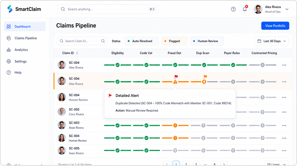Open the notifications bell icon
The width and height of the screenshot is (297, 166).
pos(245,9)
